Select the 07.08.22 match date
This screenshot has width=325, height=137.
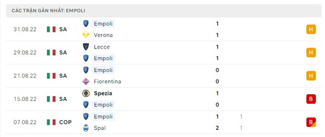coord(25,122)
